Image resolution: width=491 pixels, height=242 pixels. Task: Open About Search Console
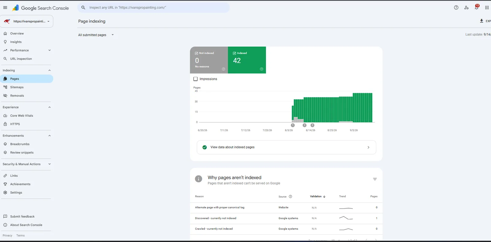(27, 225)
